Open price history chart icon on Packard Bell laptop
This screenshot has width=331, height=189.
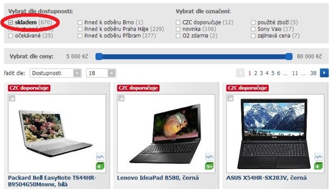[100, 156]
